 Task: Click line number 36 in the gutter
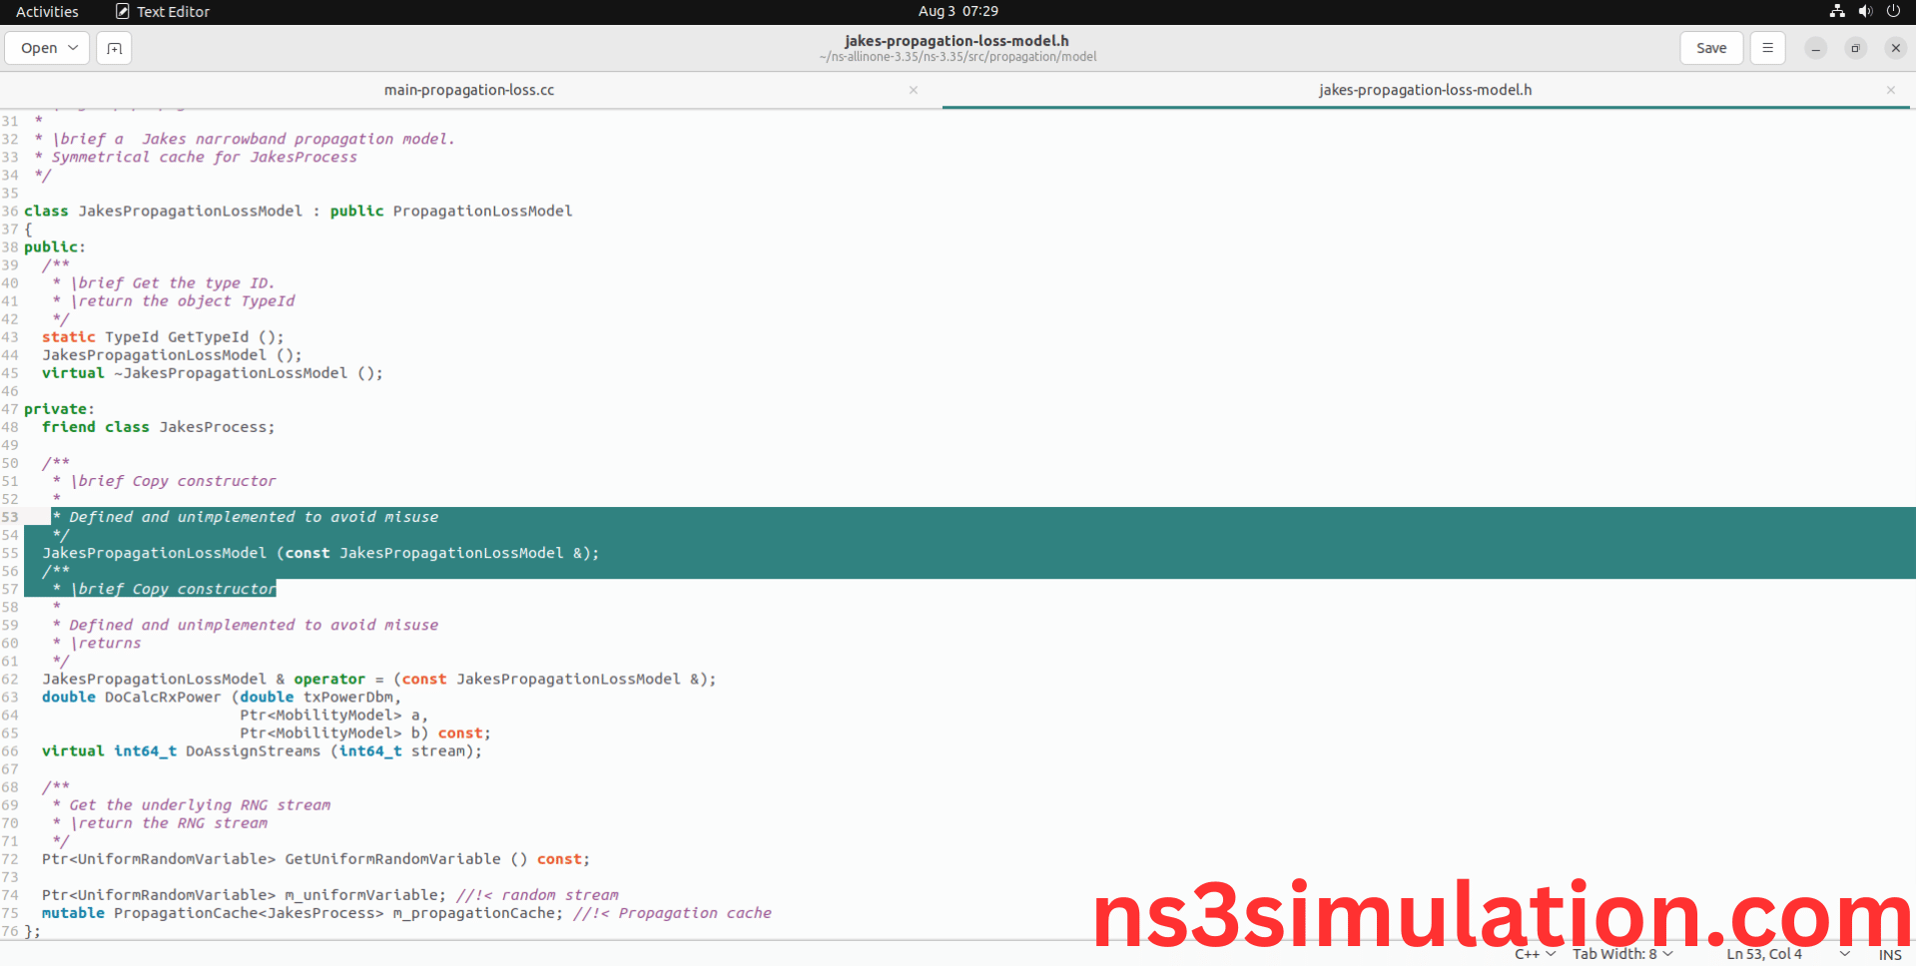[11, 211]
